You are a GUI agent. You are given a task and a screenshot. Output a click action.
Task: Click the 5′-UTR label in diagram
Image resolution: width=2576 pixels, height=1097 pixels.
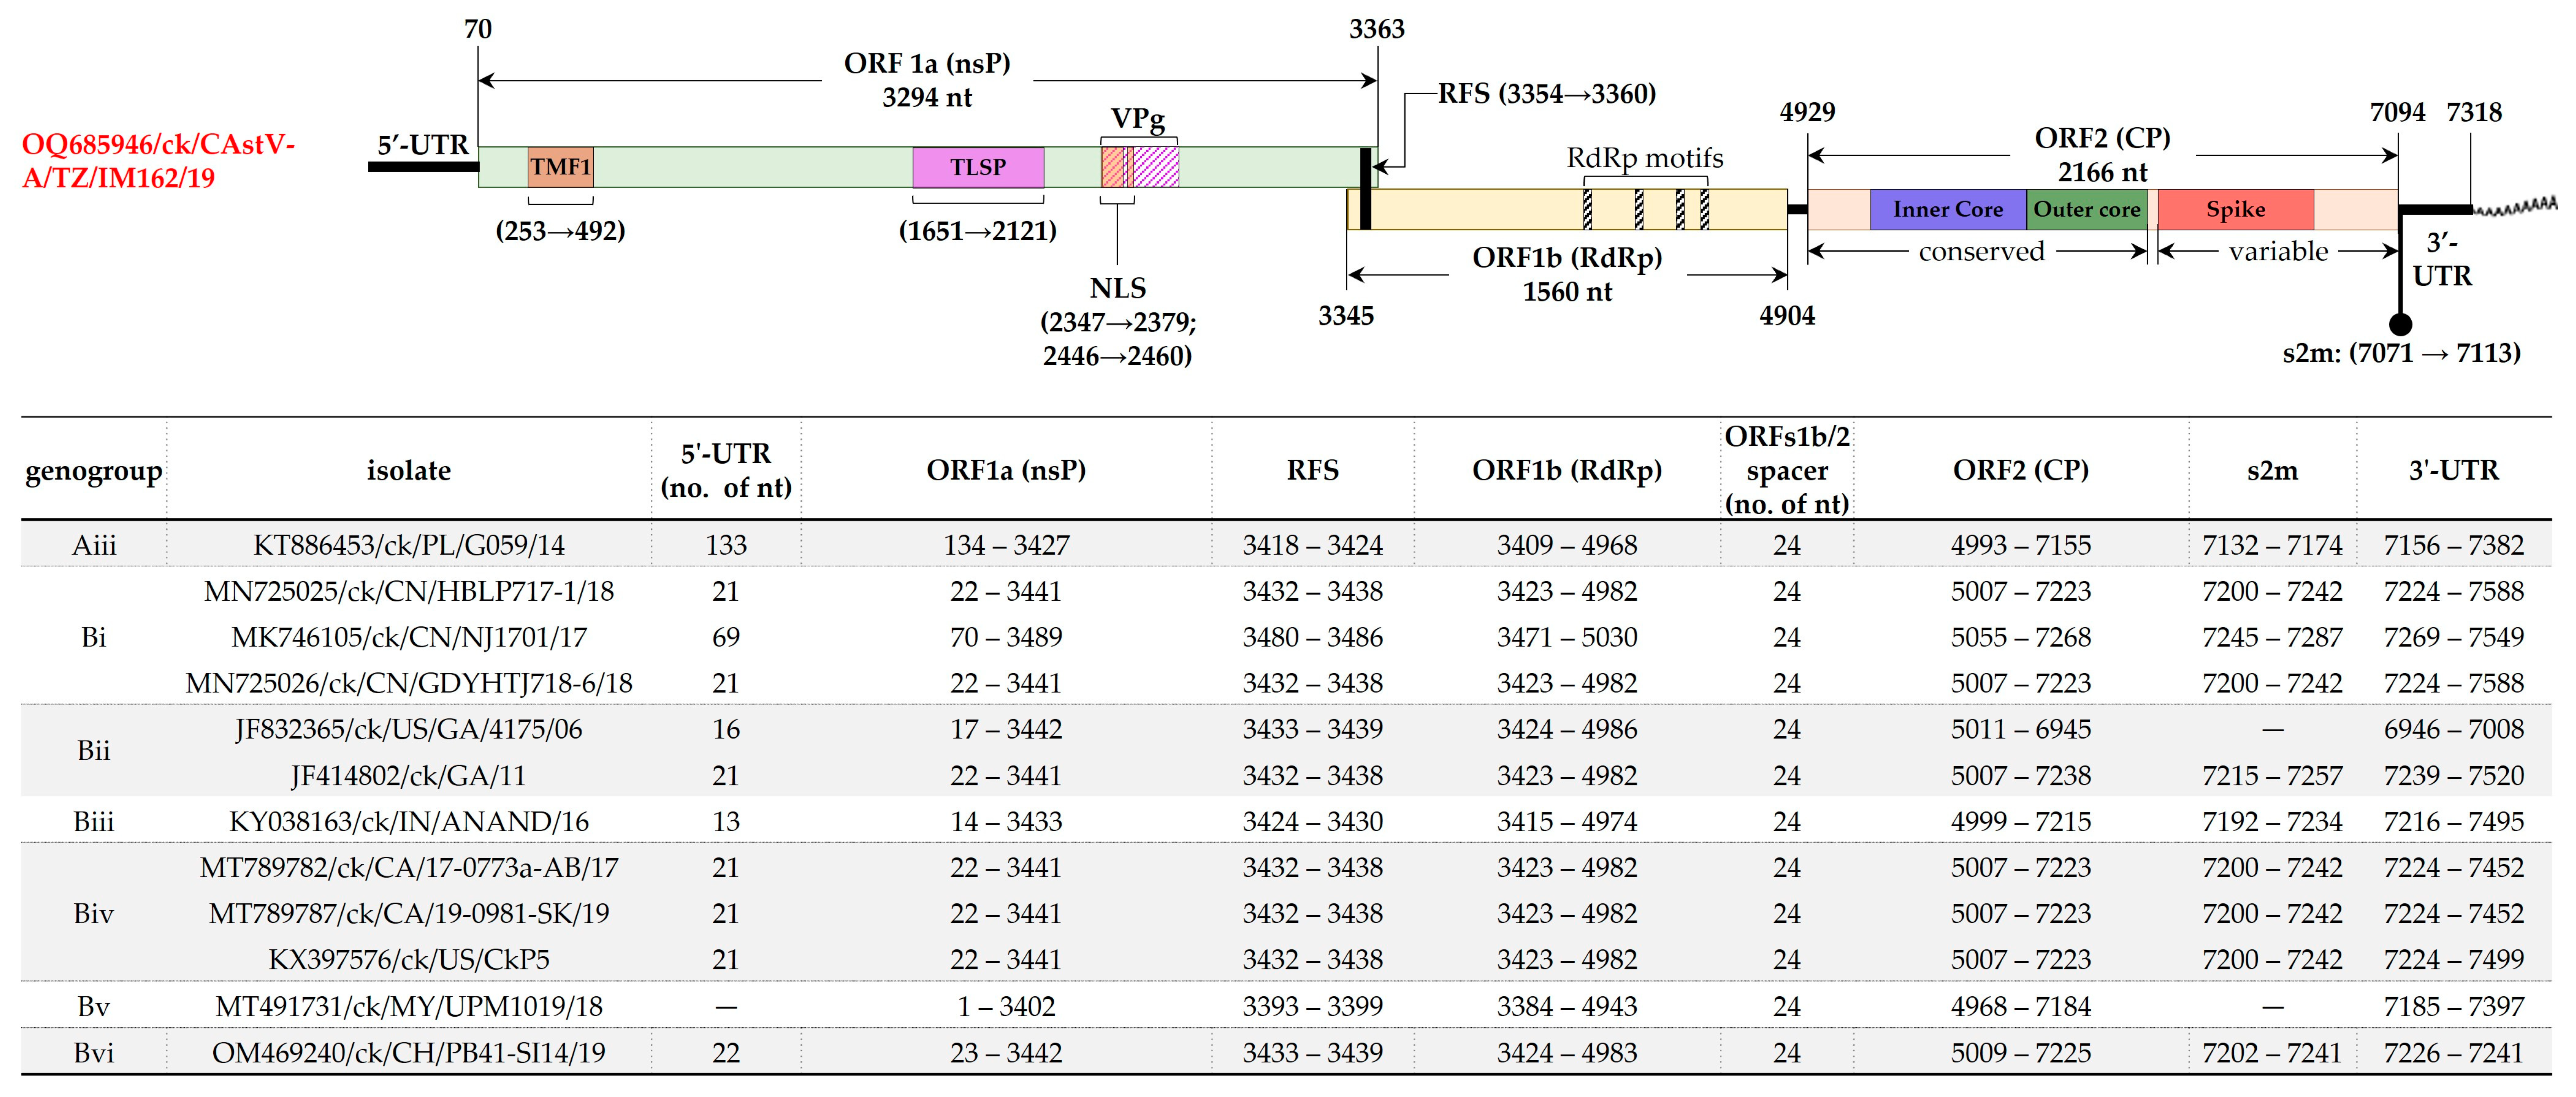pyautogui.click(x=422, y=145)
